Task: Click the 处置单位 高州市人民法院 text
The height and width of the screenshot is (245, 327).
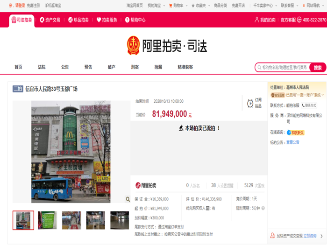Action: click(290, 87)
